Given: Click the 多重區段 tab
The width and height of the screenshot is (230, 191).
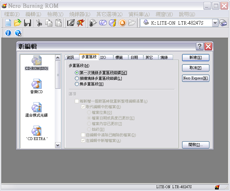Looking at the screenshot, I should tap(89, 57).
